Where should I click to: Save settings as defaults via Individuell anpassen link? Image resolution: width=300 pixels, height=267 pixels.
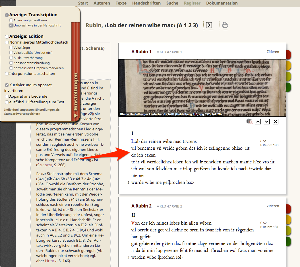[x=32, y=112]
